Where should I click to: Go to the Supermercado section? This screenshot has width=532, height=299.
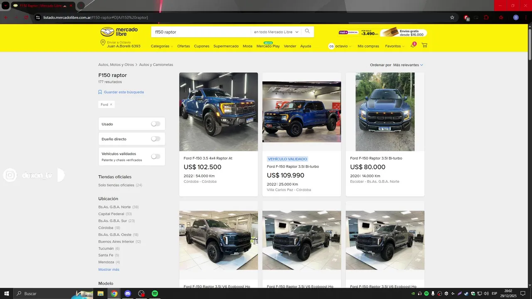pos(226,46)
